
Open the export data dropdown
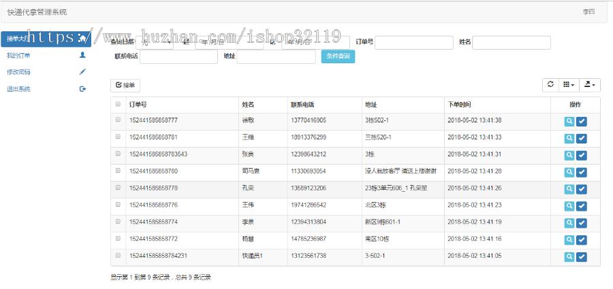pos(590,85)
